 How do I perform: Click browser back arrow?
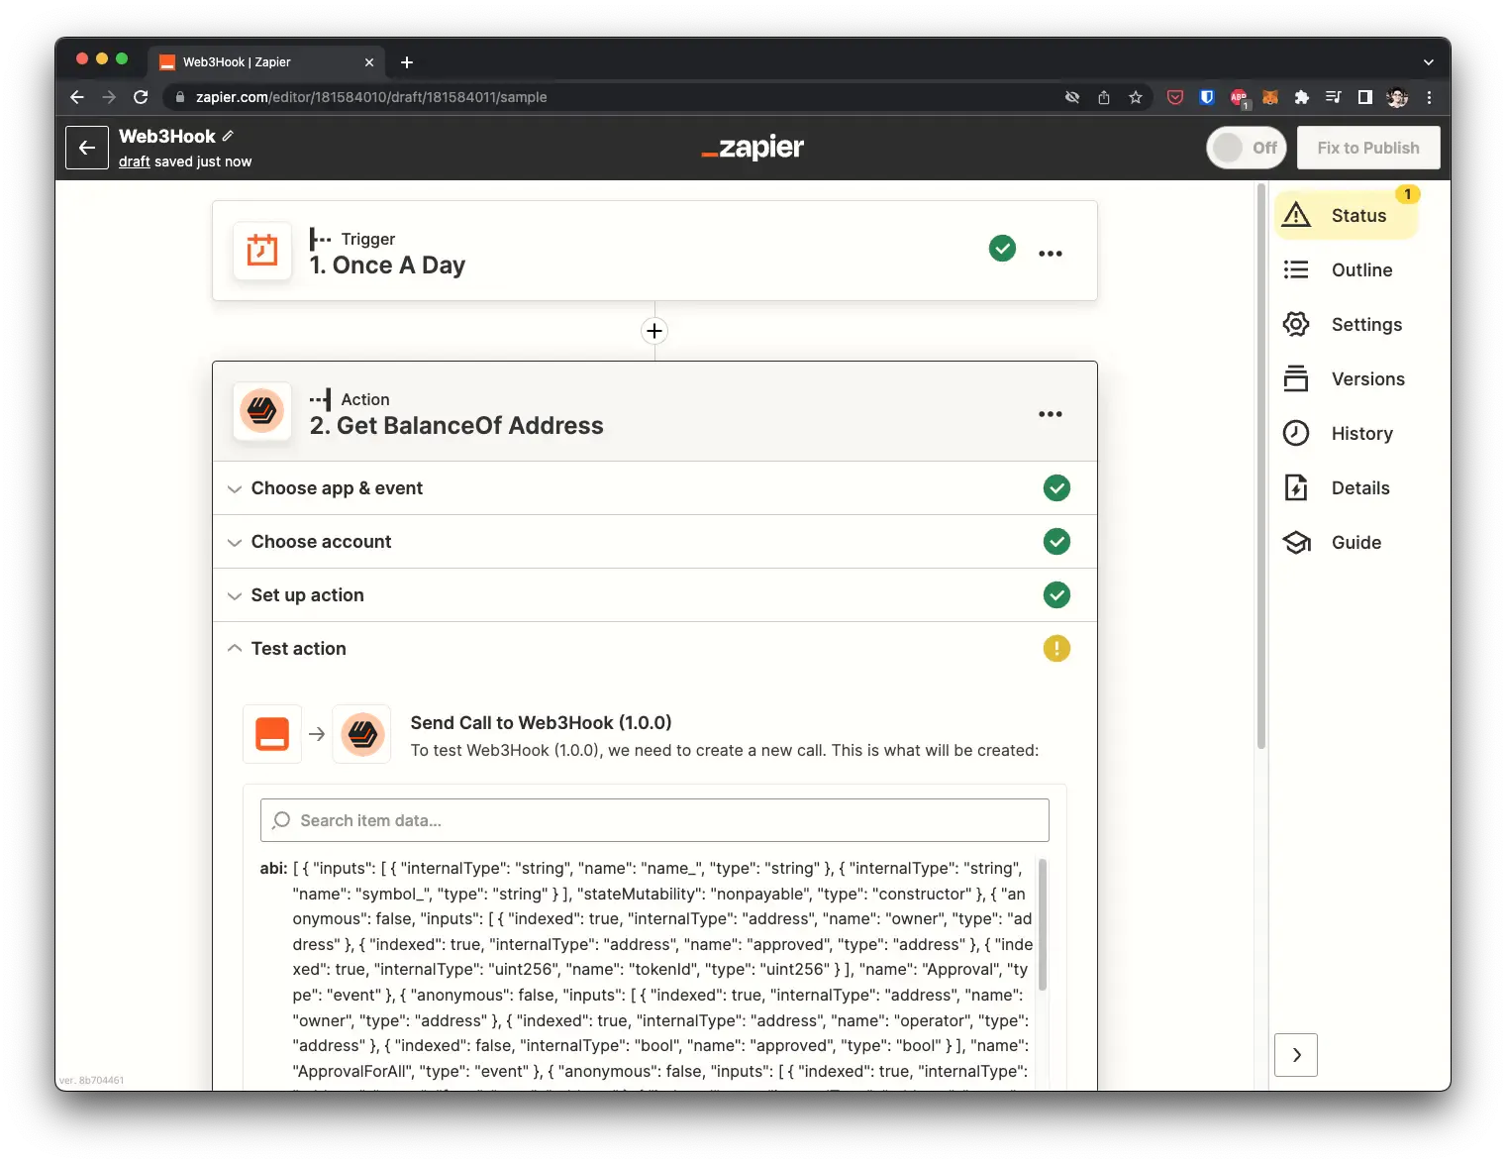[77, 97]
